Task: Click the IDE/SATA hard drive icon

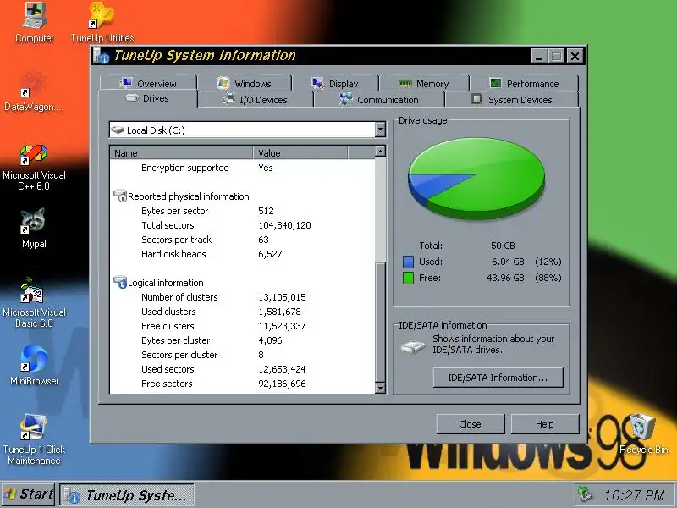Action: [x=413, y=347]
